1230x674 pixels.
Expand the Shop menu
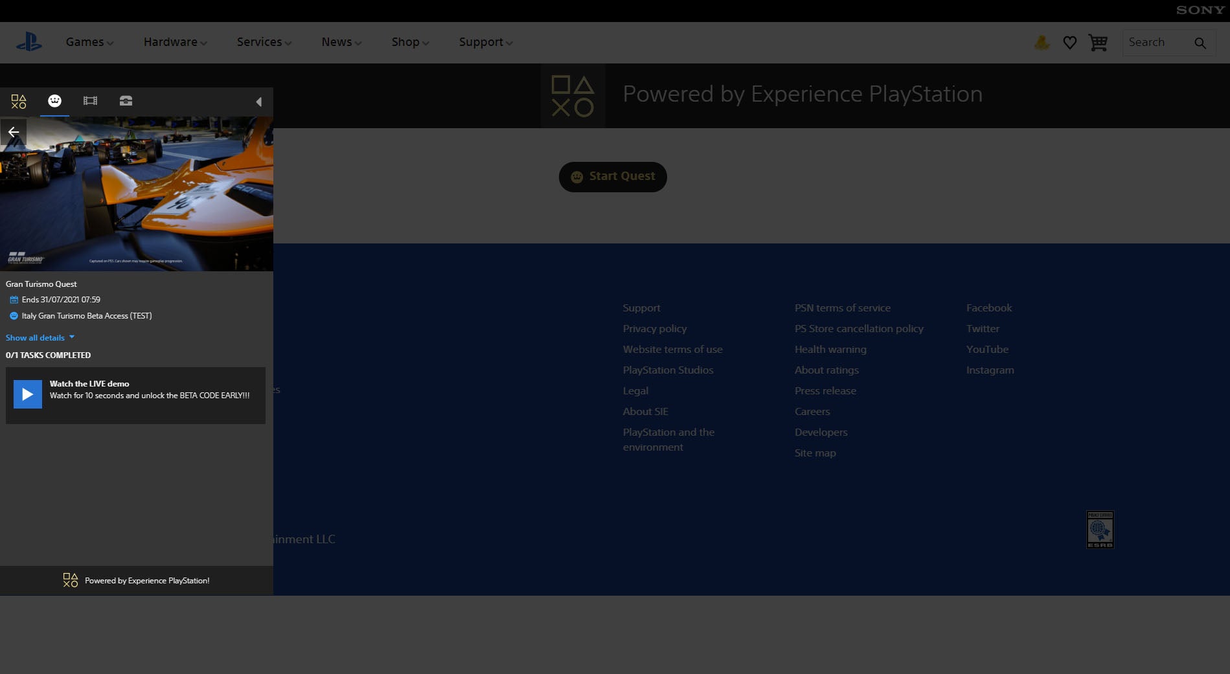410,42
